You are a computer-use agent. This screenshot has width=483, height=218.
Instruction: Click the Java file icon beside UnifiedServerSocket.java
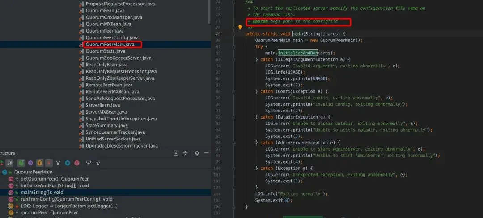pyautogui.click(x=81, y=139)
